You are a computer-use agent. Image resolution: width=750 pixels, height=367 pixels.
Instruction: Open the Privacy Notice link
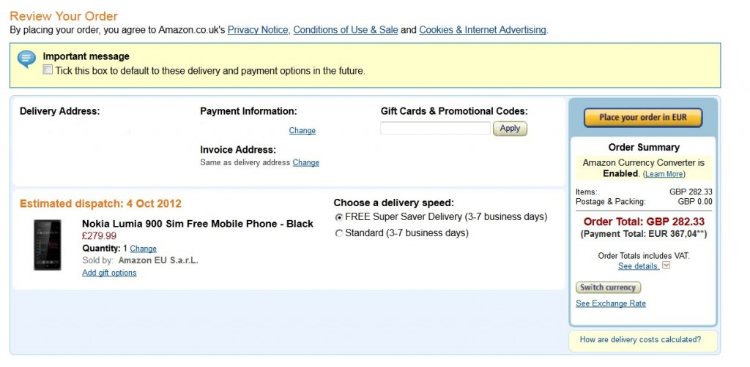pos(258,30)
